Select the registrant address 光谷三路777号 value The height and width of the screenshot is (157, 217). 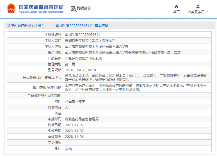(x=97, y=47)
